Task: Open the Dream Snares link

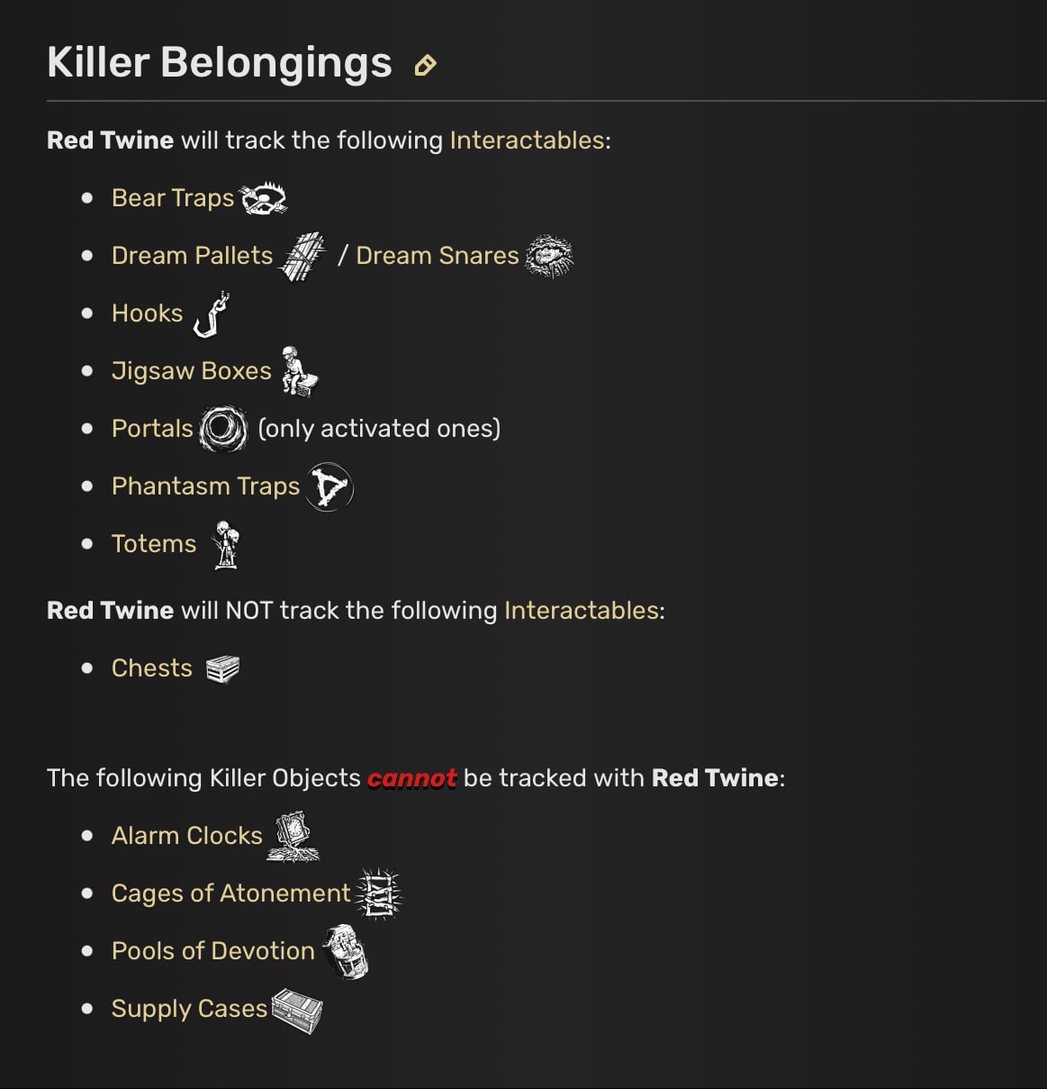Action: click(438, 256)
